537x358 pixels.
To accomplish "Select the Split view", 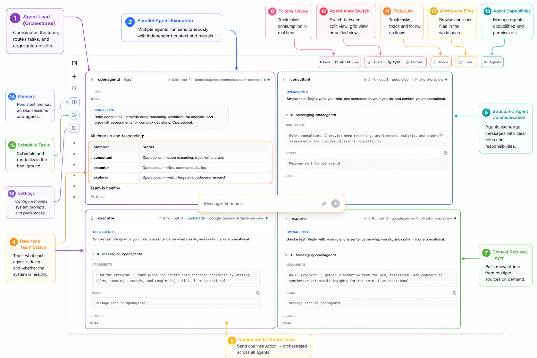I will pos(394,62).
